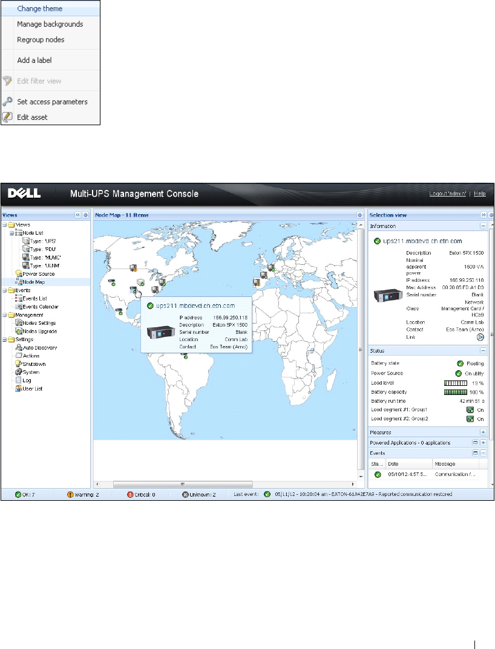The width and height of the screenshot is (495, 649).
Task: Click the Set access parameters key icon
Action: [x=8, y=102]
